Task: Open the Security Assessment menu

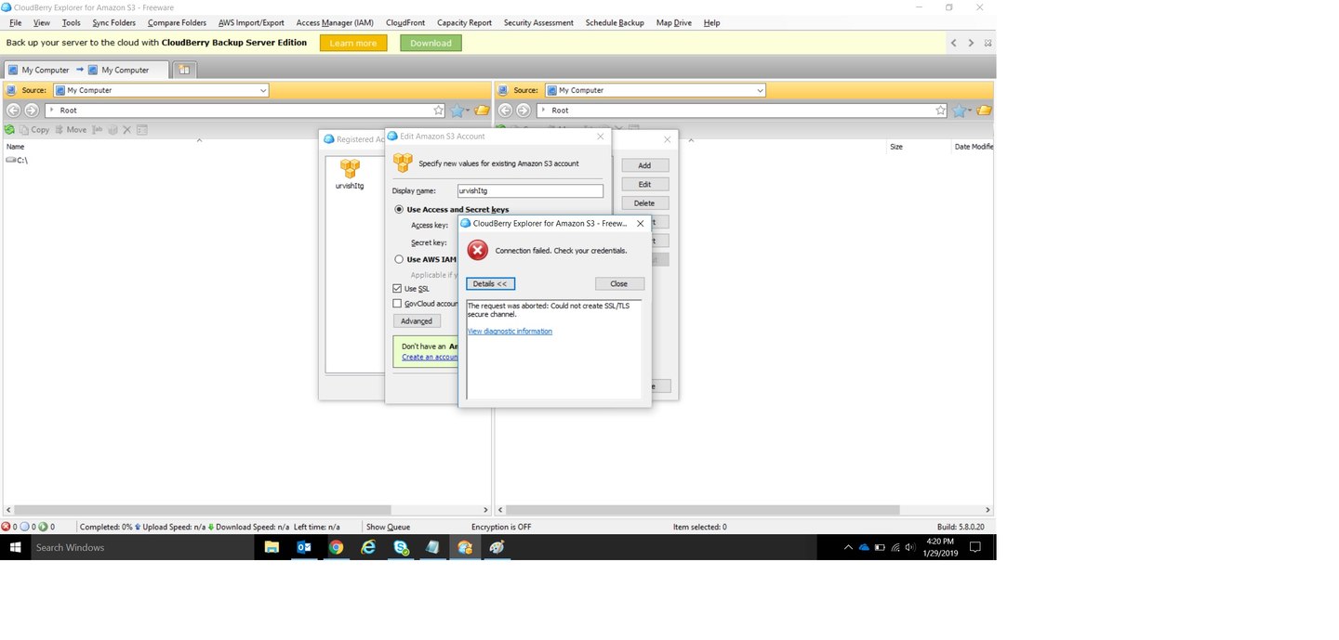Action: coord(538,22)
